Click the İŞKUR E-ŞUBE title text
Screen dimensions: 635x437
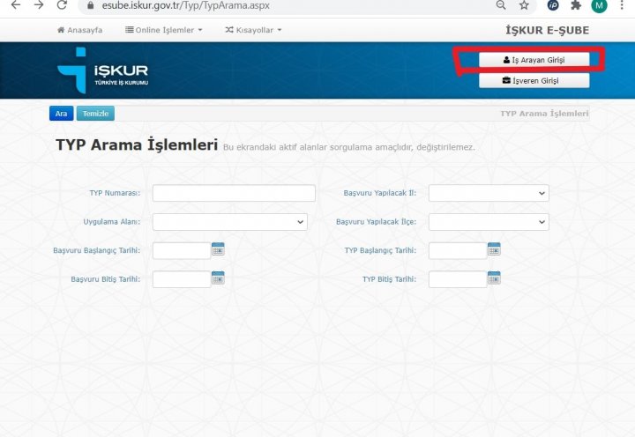[x=547, y=30]
